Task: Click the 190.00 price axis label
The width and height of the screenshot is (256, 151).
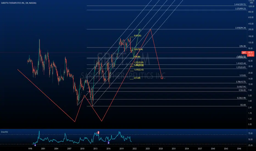Action: point(251,37)
